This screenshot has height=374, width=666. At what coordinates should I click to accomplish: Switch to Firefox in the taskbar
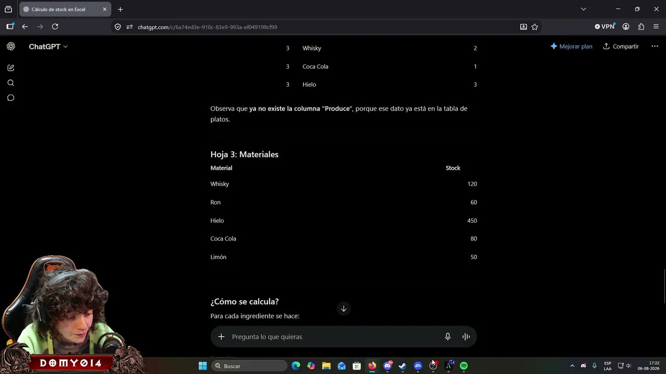pyautogui.click(x=372, y=366)
